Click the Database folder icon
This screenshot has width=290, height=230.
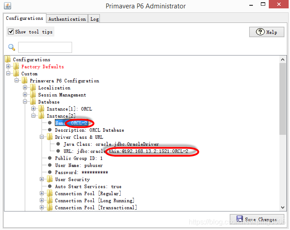point(33,101)
